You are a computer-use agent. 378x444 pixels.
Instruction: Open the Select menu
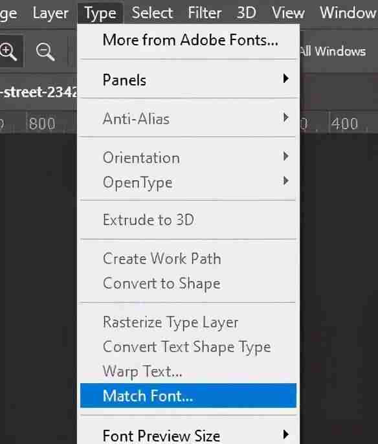click(x=152, y=13)
